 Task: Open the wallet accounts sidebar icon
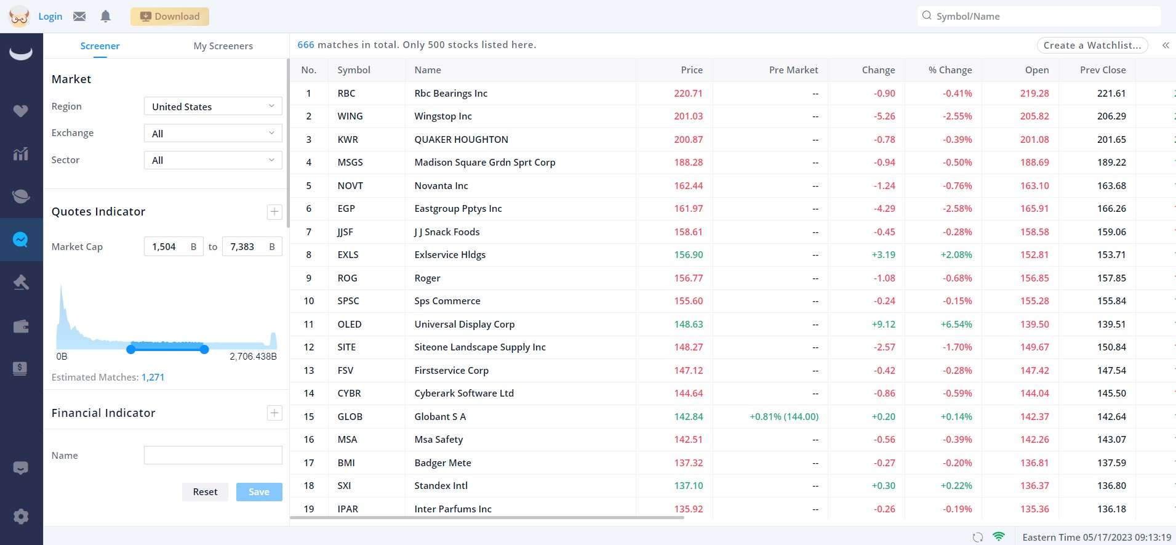[x=21, y=326]
